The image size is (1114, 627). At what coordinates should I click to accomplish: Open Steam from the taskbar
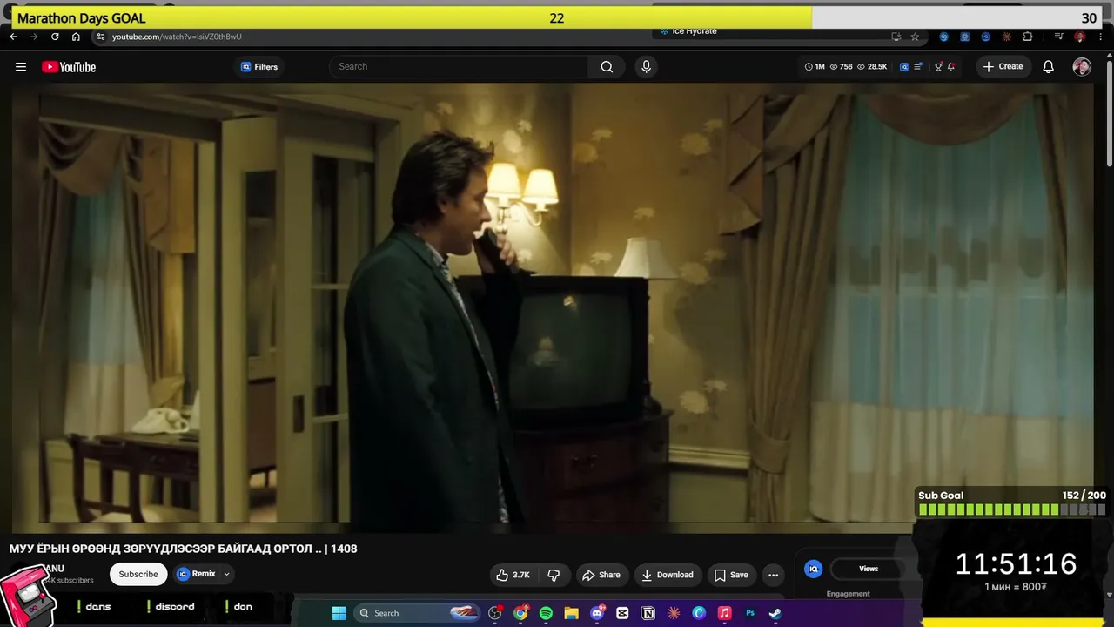coord(775,613)
